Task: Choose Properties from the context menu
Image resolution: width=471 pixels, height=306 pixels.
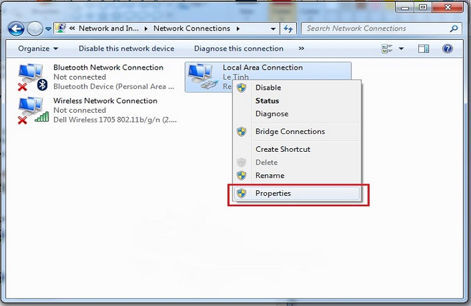Action: [273, 193]
